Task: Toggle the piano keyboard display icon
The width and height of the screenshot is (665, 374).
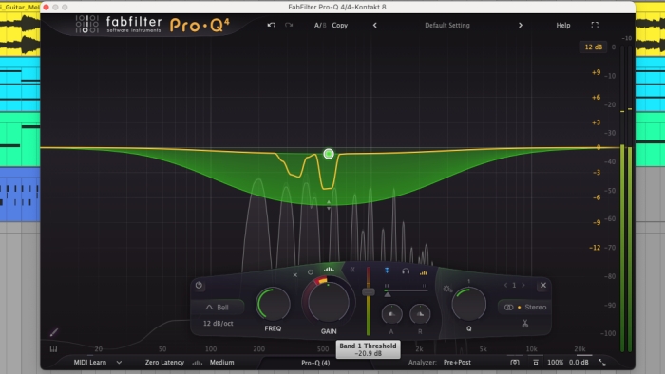Action: [53, 349]
